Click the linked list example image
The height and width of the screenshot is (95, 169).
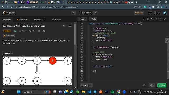pyautogui.click(x=37, y=71)
